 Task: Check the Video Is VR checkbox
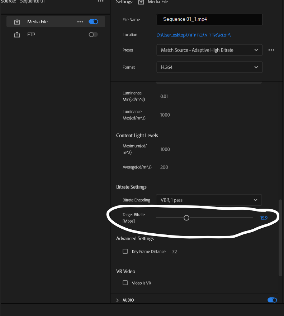click(125, 283)
